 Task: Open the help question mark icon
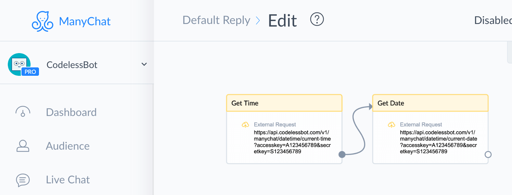(317, 19)
